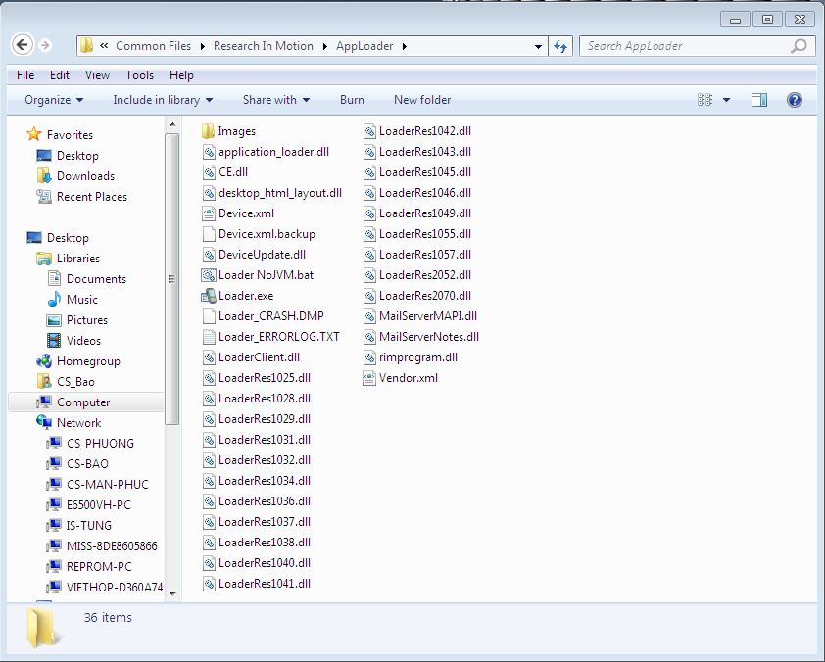Select CS-MAN-PHUC network computer
Image resolution: width=825 pixels, height=662 pixels.
pyautogui.click(x=108, y=485)
